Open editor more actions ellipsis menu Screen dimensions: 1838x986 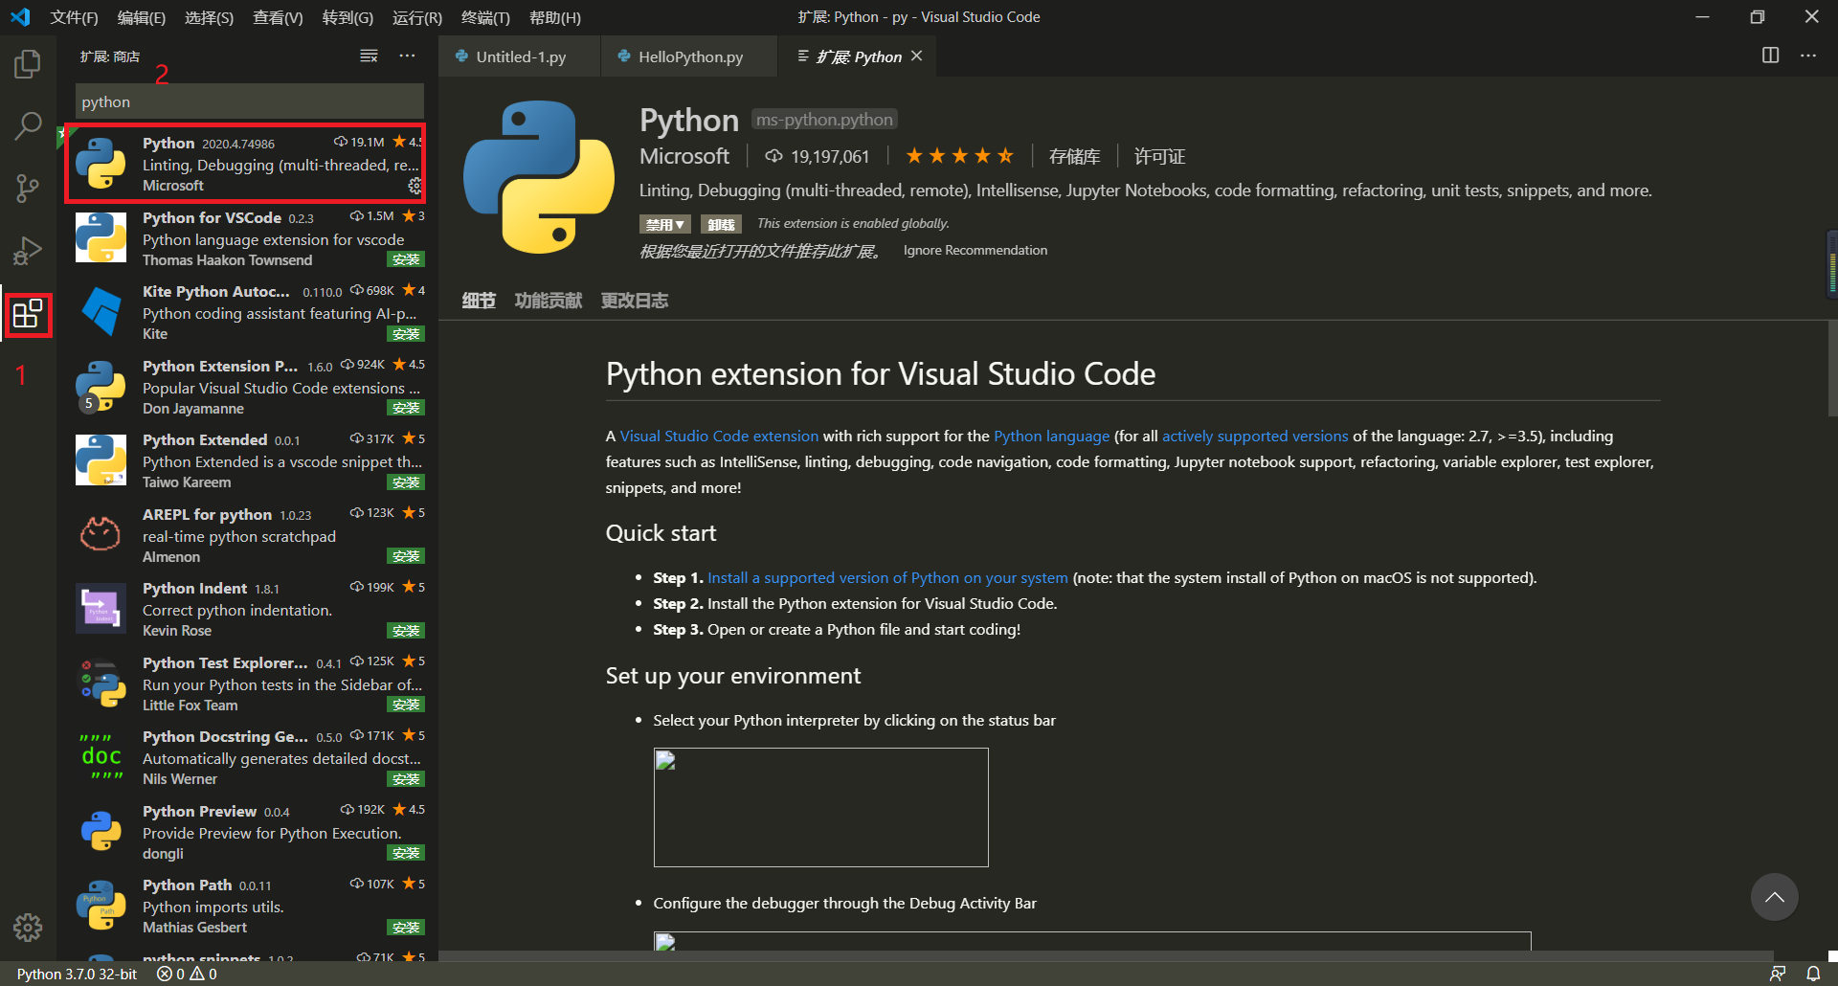tap(1808, 56)
